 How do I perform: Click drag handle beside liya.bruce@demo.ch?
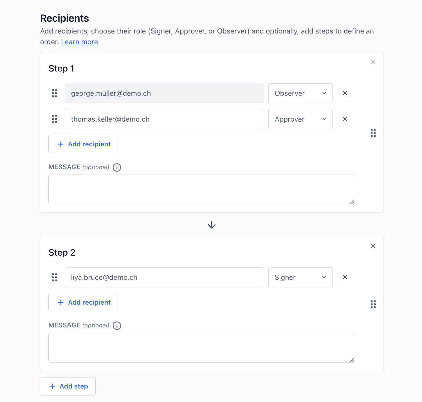pos(54,277)
